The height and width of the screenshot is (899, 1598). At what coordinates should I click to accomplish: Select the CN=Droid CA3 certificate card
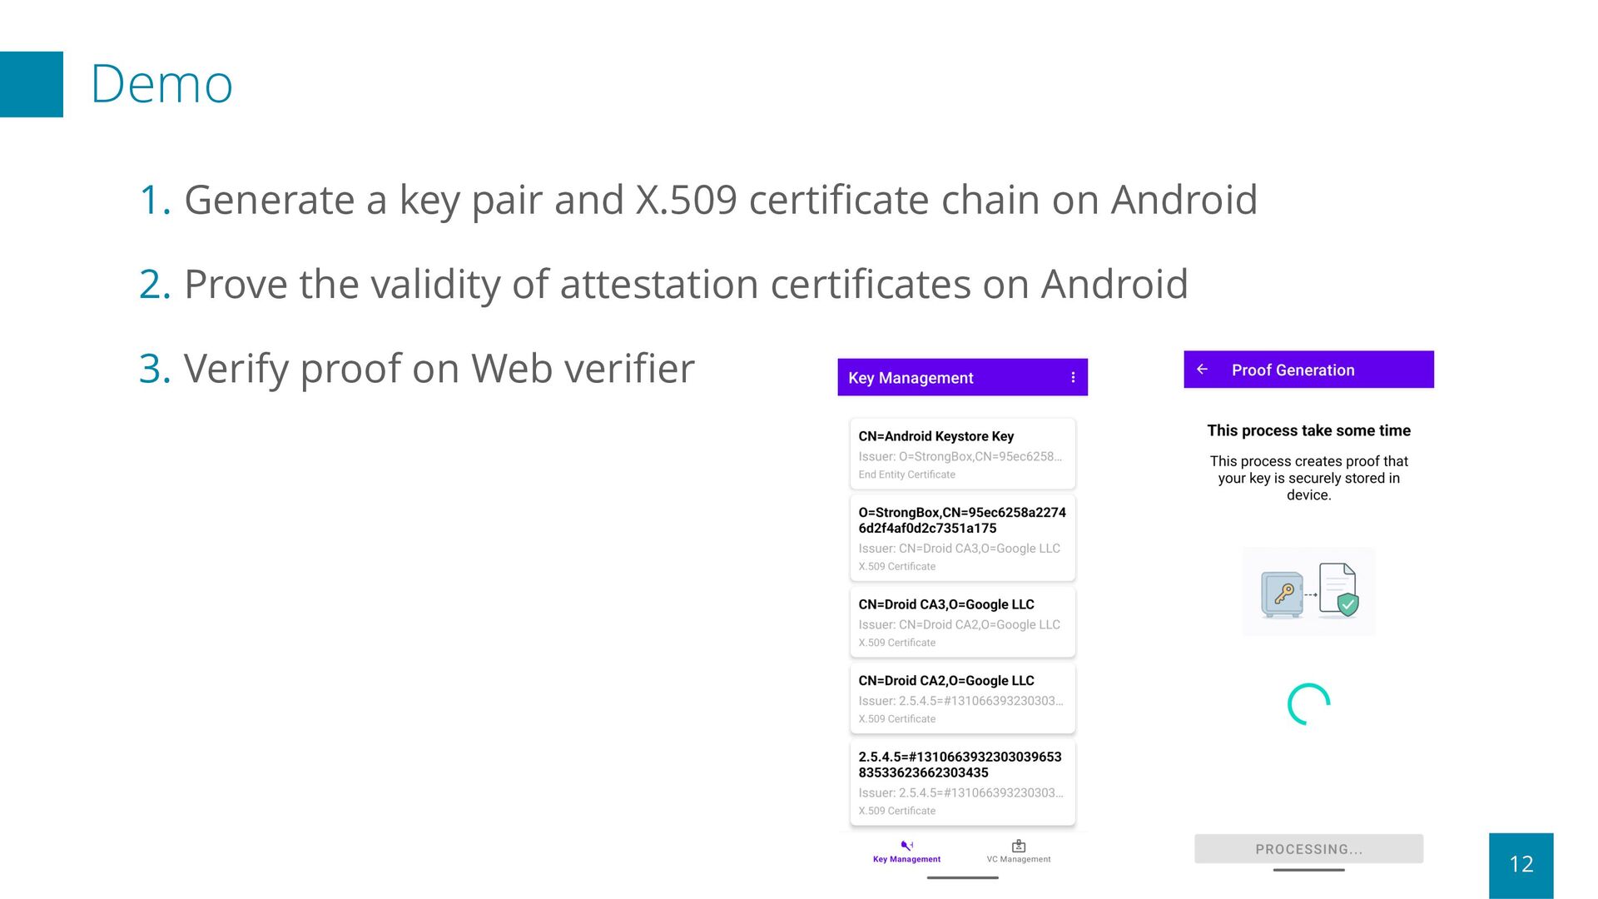[x=962, y=622]
